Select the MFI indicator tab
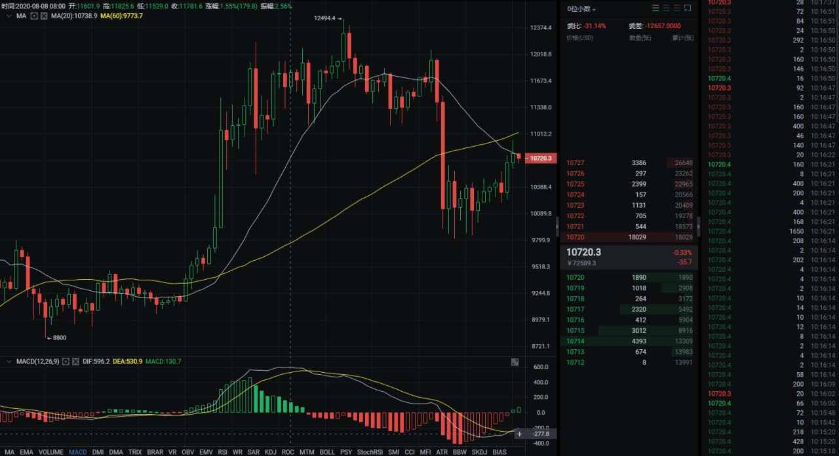This screenshot has width=839, height=456. pyautogui.click(x=425, y=452)
